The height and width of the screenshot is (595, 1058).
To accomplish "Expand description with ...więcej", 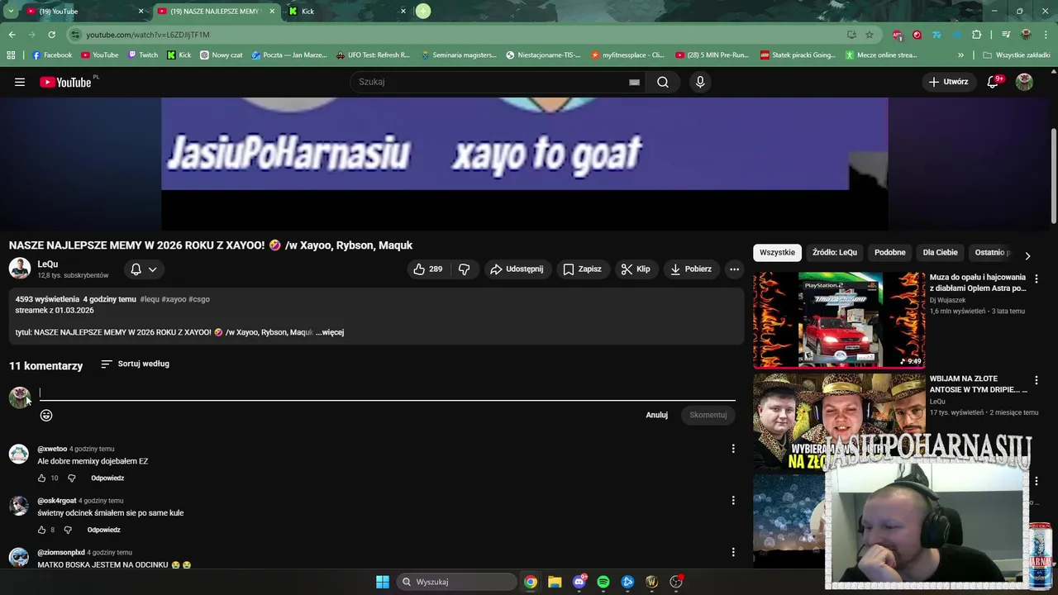I will point(330,332).
